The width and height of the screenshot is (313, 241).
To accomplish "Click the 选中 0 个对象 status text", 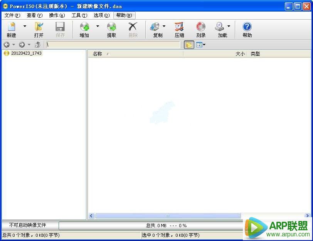I will (x=171, y=235).
